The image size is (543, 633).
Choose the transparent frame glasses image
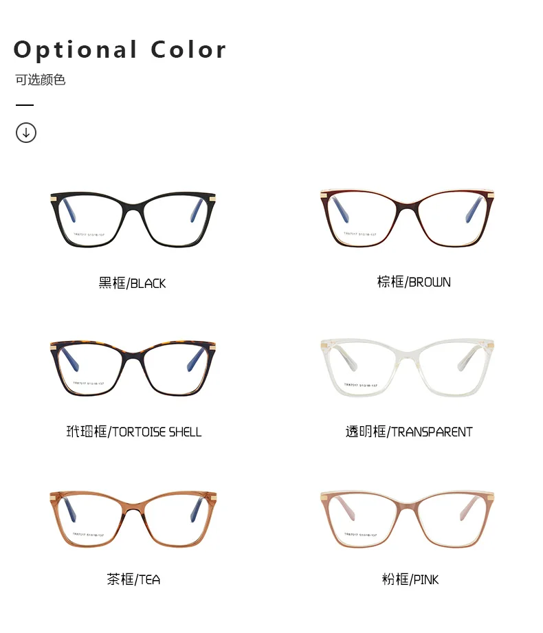pyautogui.click(x=407, y=368)
